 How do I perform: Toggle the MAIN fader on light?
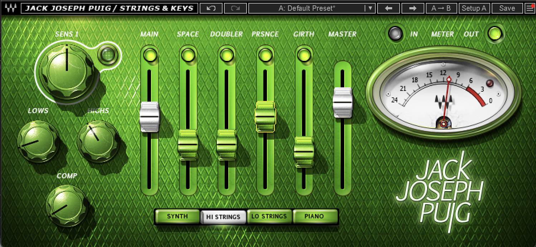pyautogui.click(x=149, y=55)
